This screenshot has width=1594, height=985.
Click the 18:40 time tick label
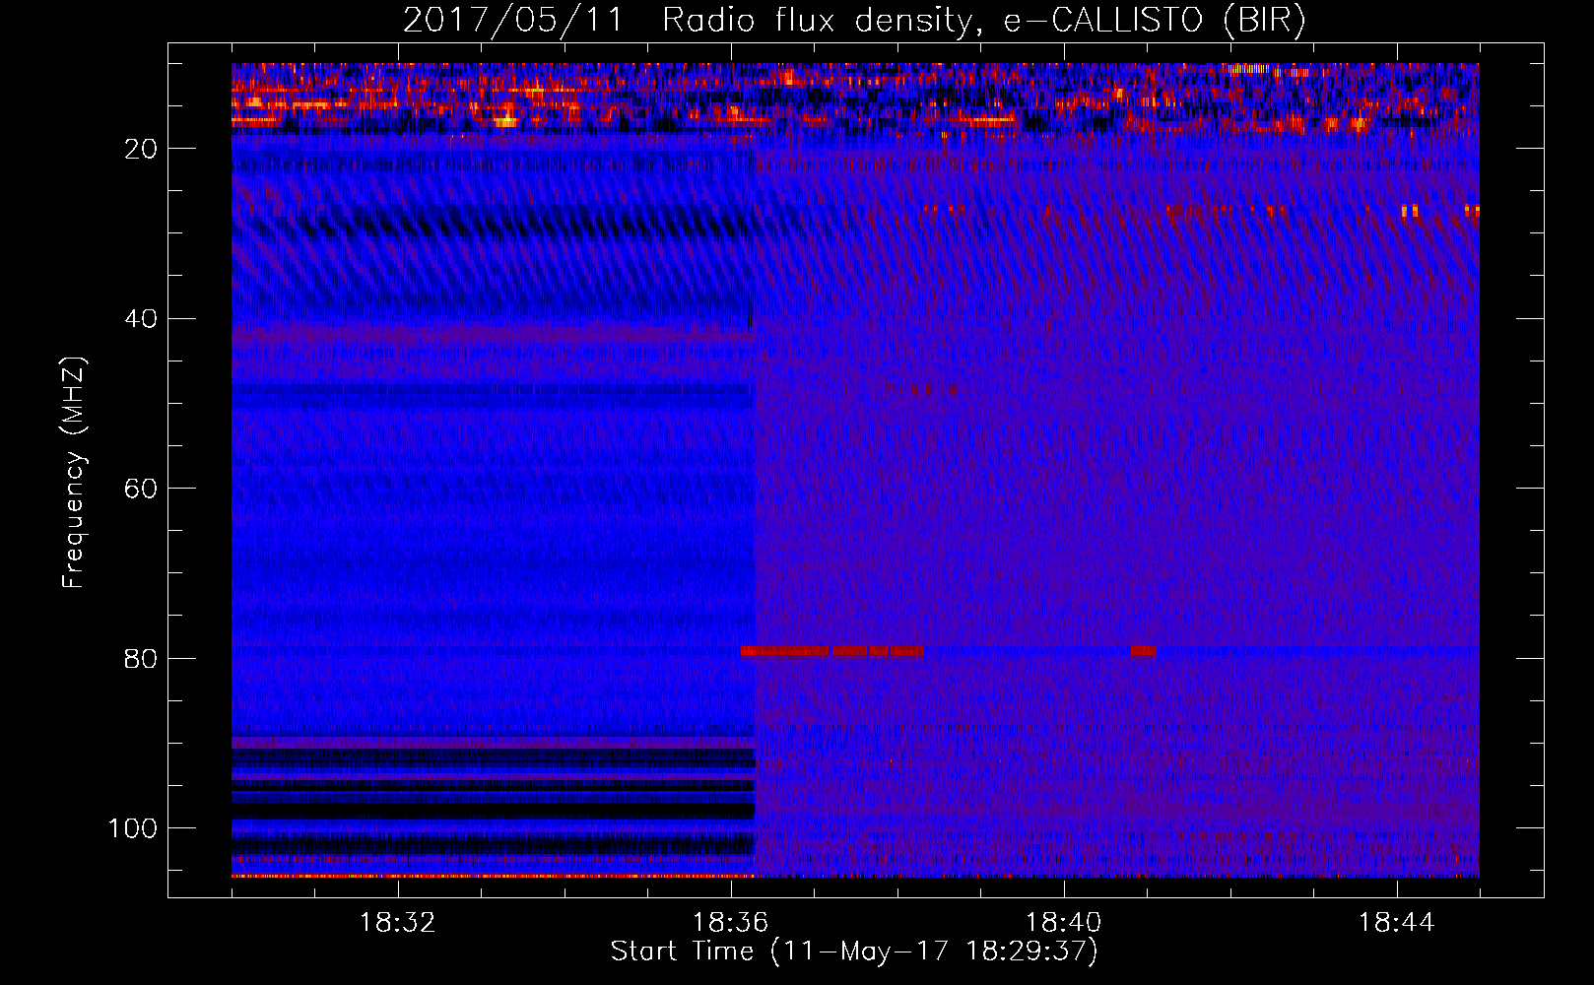[1064, 923]
